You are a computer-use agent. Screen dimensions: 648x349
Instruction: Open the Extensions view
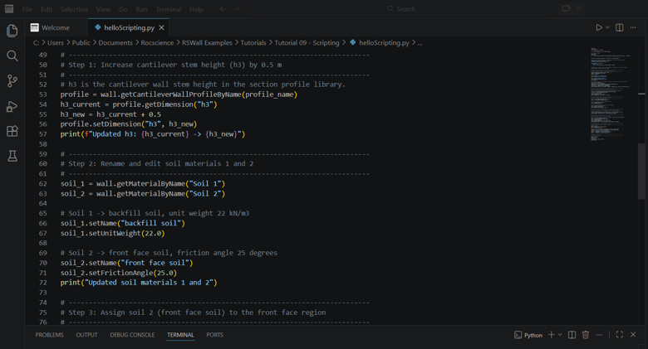point(12,131)
